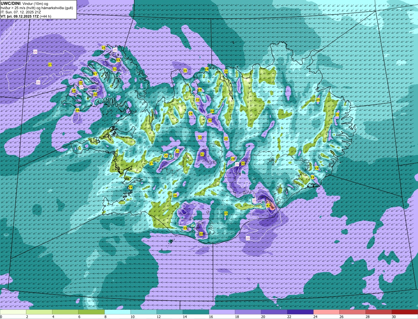418x319 pixels.
Task: Click the legend scale tick label '24'
Action: point(315,317)
